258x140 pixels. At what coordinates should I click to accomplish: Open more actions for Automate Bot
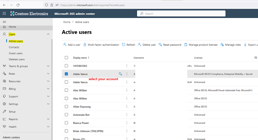coord(127,115)
